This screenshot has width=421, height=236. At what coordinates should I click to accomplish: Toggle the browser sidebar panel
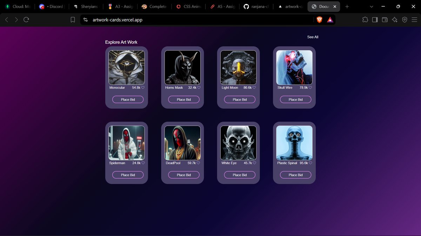(x=375, y=20)
